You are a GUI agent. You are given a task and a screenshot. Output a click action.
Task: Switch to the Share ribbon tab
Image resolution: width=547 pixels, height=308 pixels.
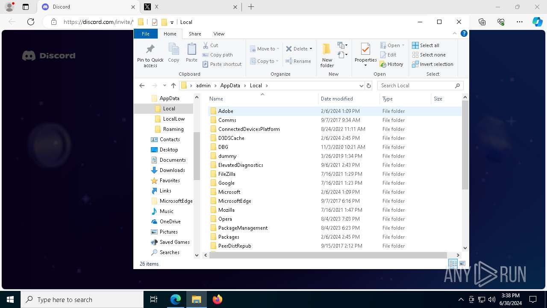195,34
